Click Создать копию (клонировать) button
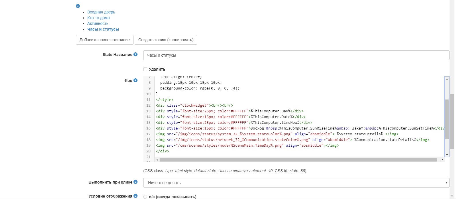 tap(166, 40)
